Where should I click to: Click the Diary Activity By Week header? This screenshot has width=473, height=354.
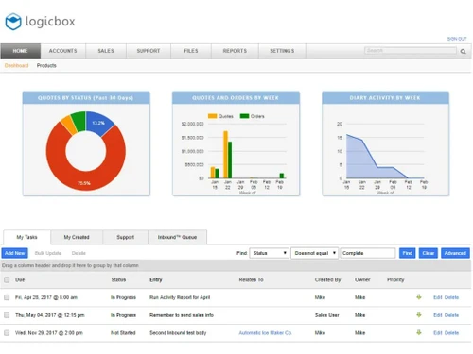[x=385, y=98]
